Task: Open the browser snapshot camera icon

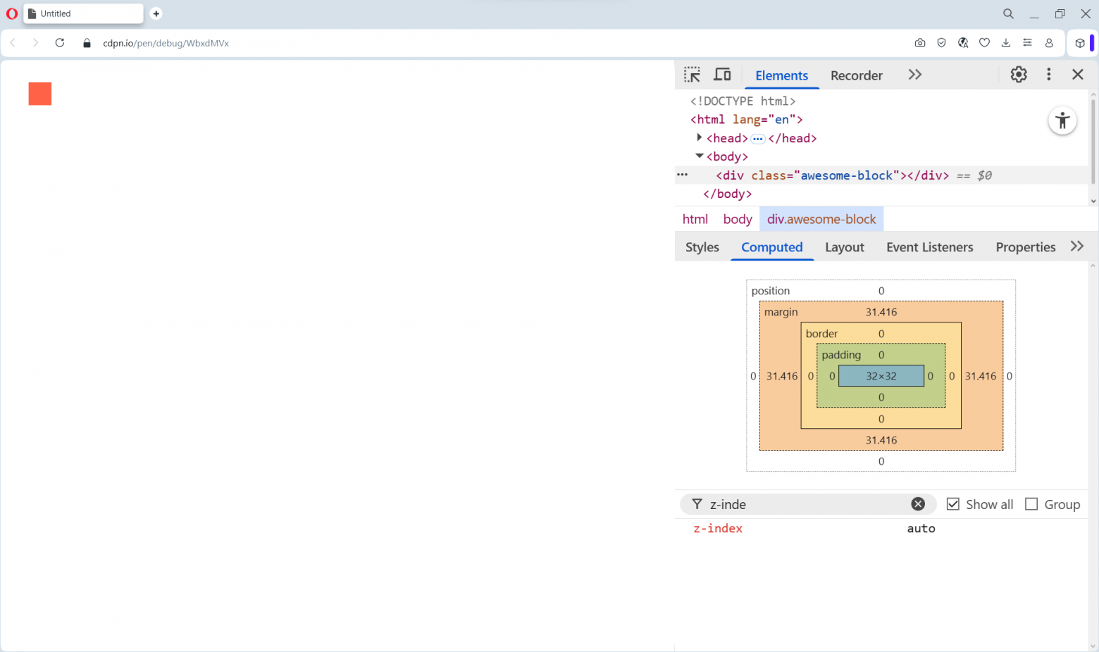Action: [920, 43]
